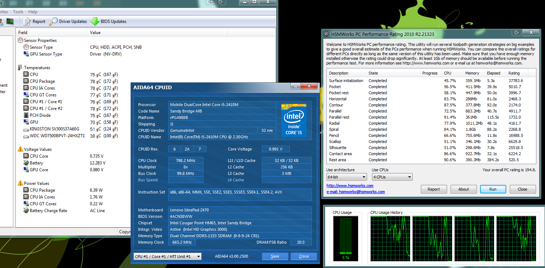545x268 pixels.
Task: Open the CPU core selector dropdown in CPUID
Action: point(167,256)
